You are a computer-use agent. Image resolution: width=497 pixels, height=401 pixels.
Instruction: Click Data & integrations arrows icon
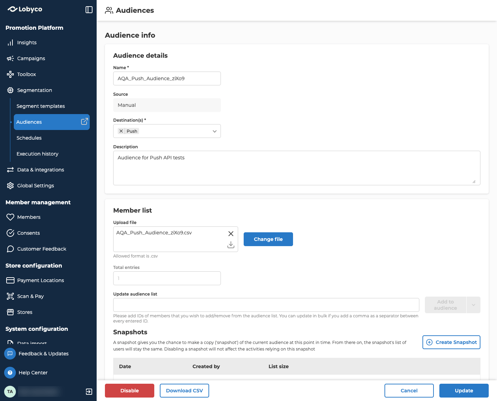10,170
